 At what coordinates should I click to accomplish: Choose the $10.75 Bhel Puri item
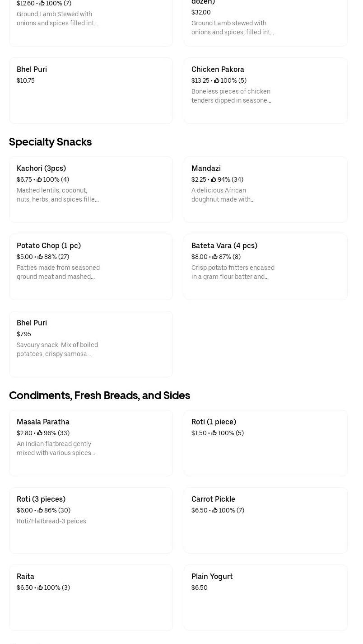(x=32, y=69)
